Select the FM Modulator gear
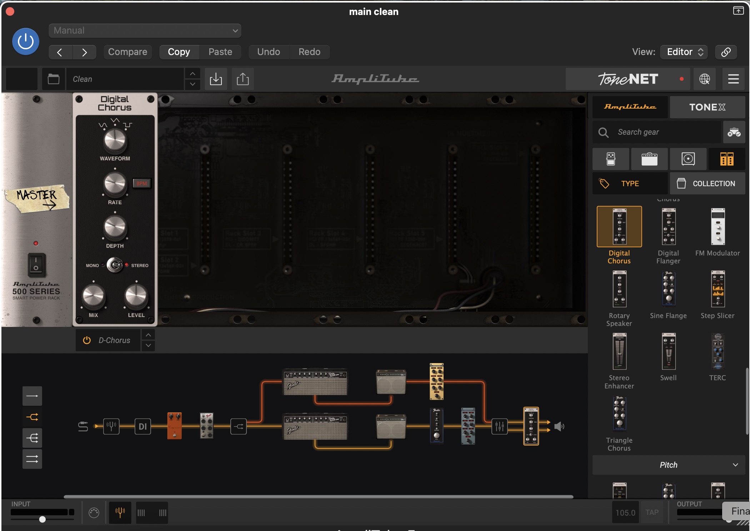750x531 pixels. pos(718,227)
